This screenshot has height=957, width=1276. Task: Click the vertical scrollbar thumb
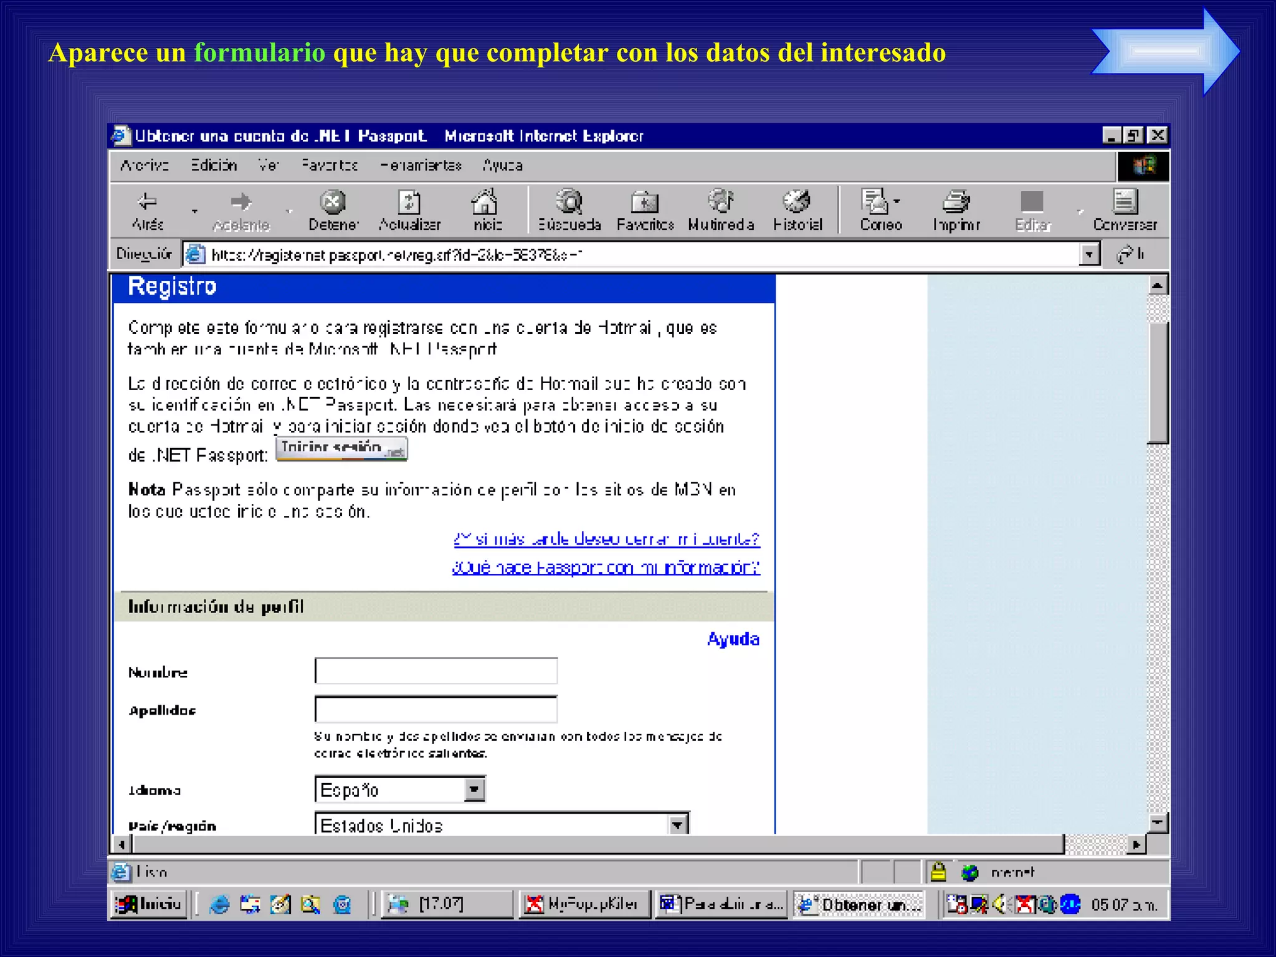[x=1157, y=383]
